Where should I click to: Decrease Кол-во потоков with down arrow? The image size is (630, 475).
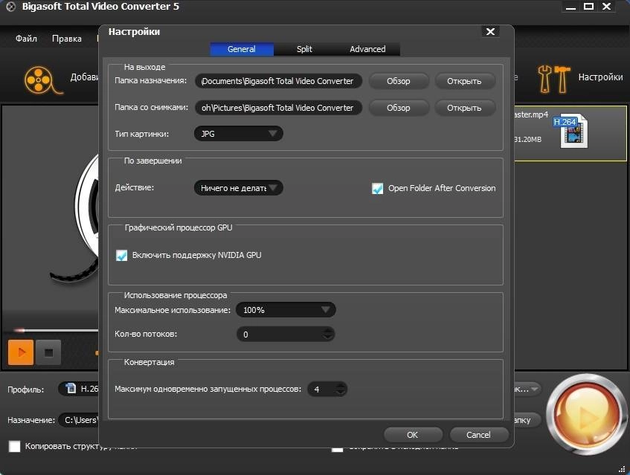click(x=328, y=337)
